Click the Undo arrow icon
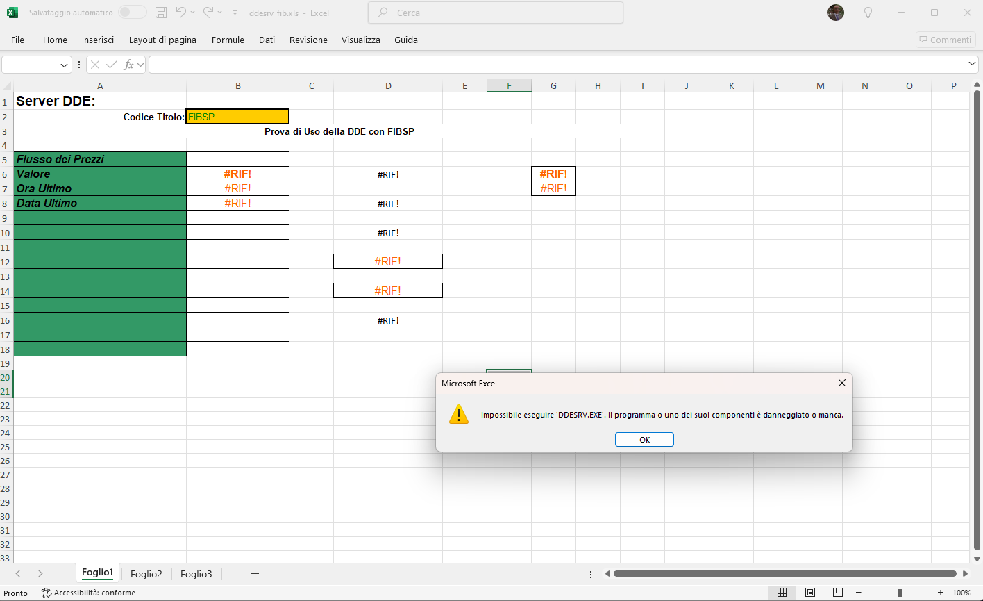The image size is (983, 601). [180, 13]
